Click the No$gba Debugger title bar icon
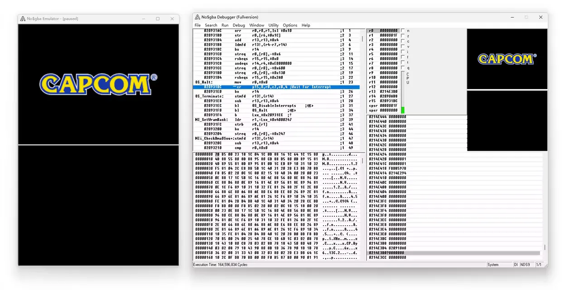 pyautogui.click(x=198, y=17)
